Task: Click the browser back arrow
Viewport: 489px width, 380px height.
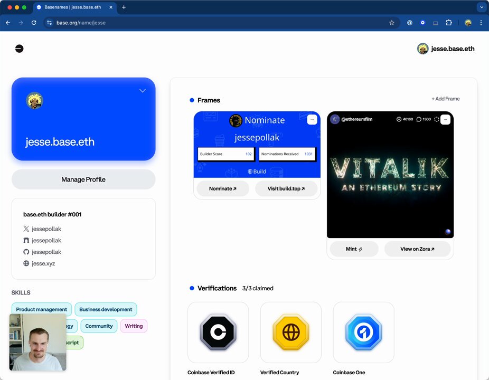Action: (8, 23)
